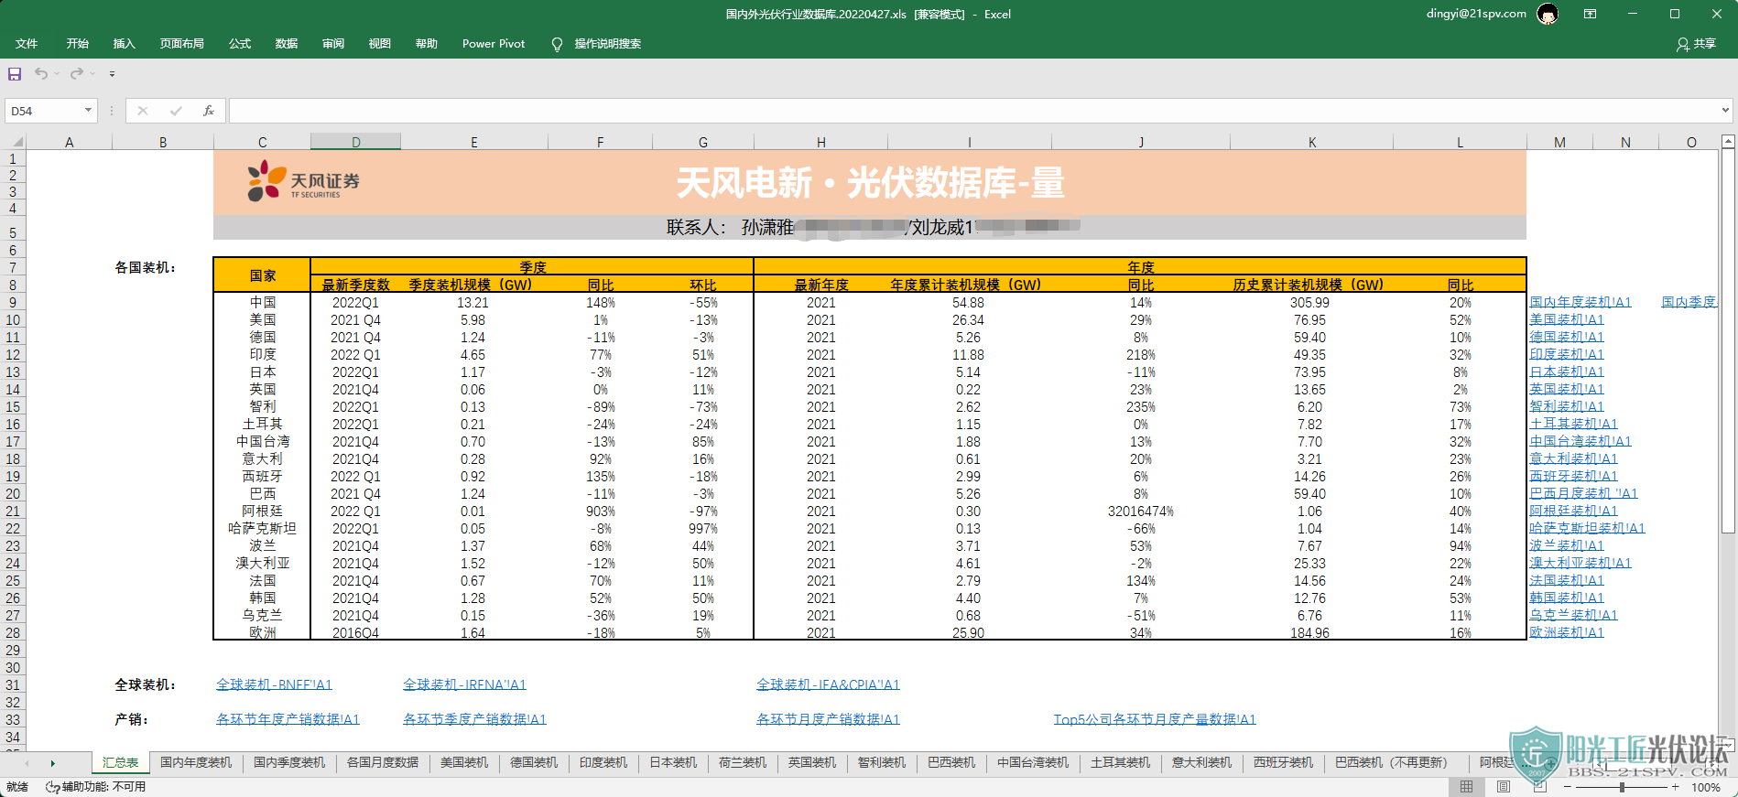Select cell with China value 13.21
The image size is (1738, 797).
click(473, 302)
